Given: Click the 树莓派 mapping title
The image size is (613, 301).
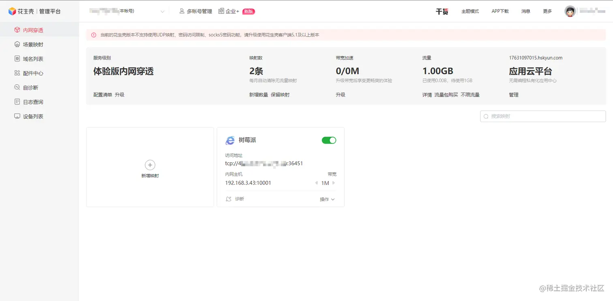Looking at the screenshot, I should click(x=247, y=140).
